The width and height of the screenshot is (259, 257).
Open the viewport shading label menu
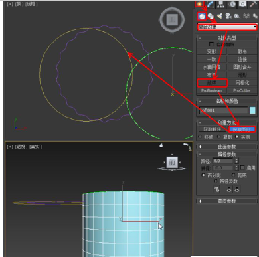35,147
